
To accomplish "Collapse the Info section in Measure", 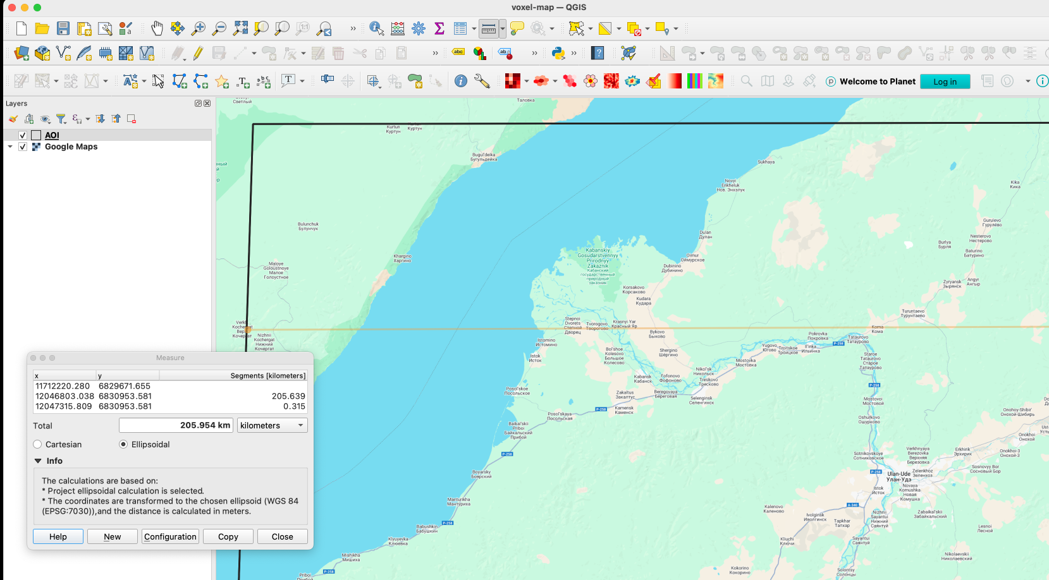I will click(x=38, y=461).
